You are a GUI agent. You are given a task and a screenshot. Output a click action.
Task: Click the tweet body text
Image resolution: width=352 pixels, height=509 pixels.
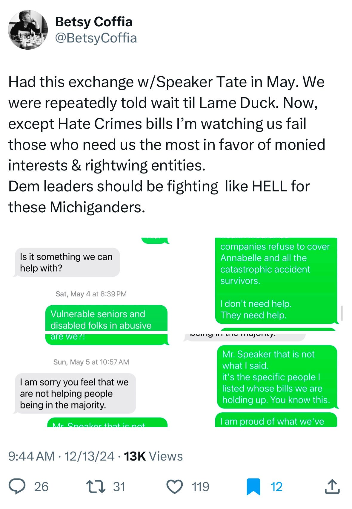(167, 144)
